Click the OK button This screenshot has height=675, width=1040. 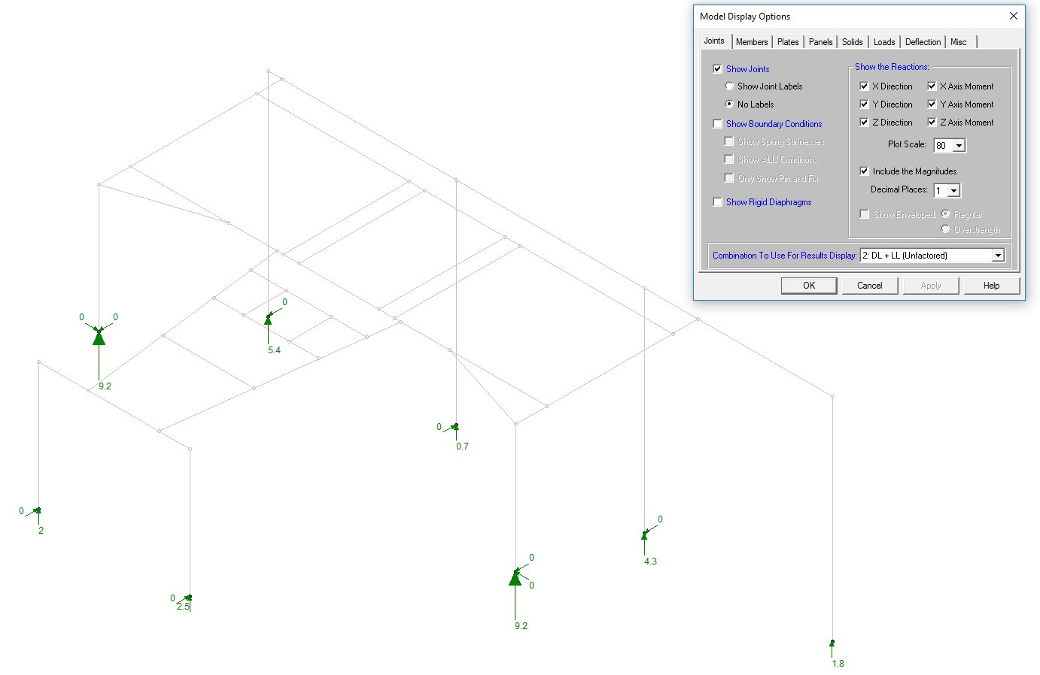809,286
